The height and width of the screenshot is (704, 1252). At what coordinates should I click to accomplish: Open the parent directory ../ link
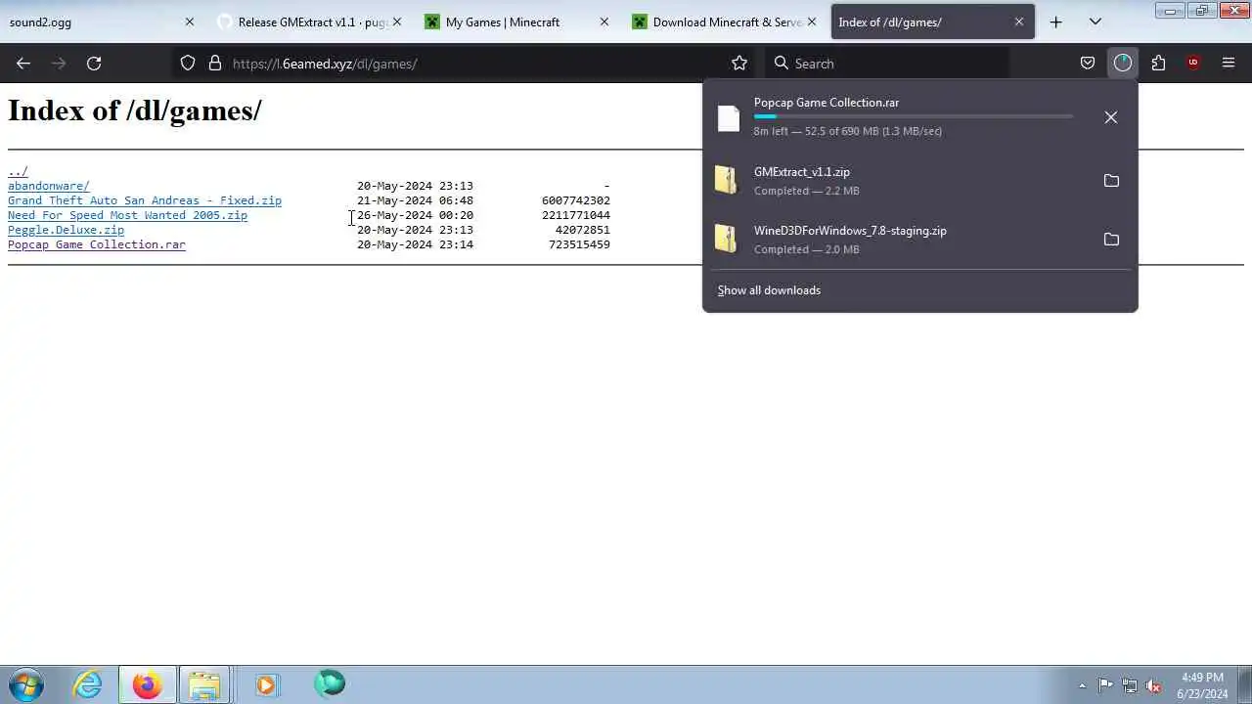tap(18, 171)
